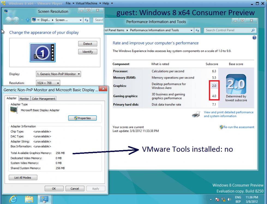Select the monitor 1 display thumbnail
This screenshot has height=204, width=267.
pyautogui.click(x=42, y=52)
